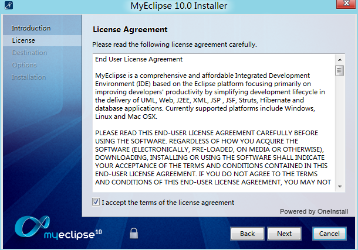The height and width of the screenshot is (250, 358).
Task: Select the Installation step in the sidebar
Action: tap(29, 77)
